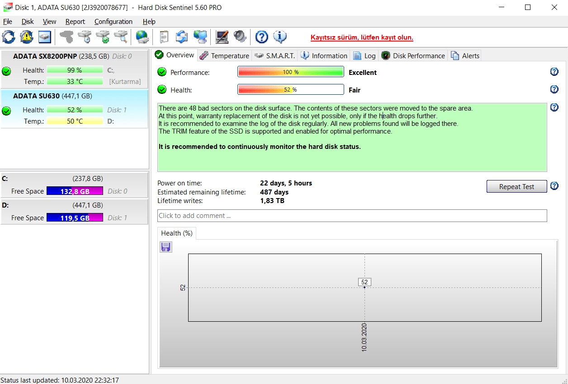Select the C: partition header
The height and width of the screenshot is (384, 568).
74,178
